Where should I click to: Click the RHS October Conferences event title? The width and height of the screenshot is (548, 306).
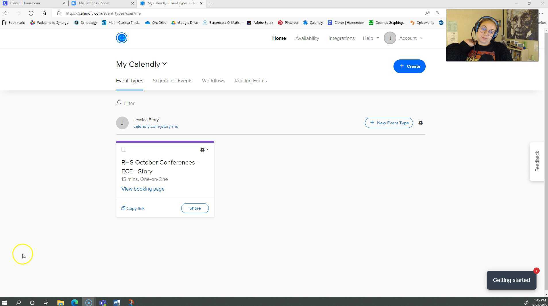160,167
